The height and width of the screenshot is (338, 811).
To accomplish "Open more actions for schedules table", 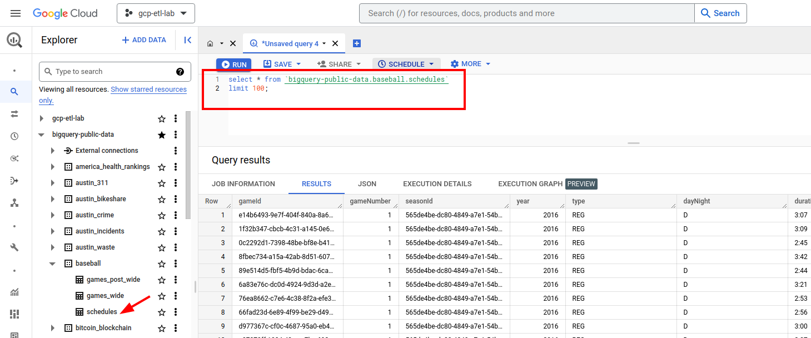I will (176, 312).
